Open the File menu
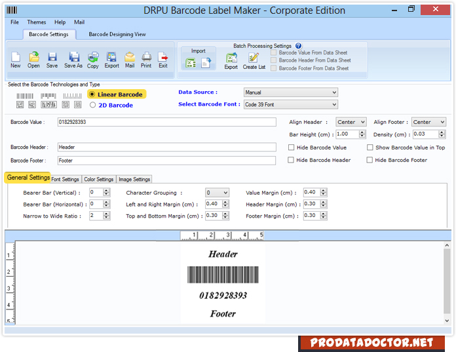 point(14,22)
